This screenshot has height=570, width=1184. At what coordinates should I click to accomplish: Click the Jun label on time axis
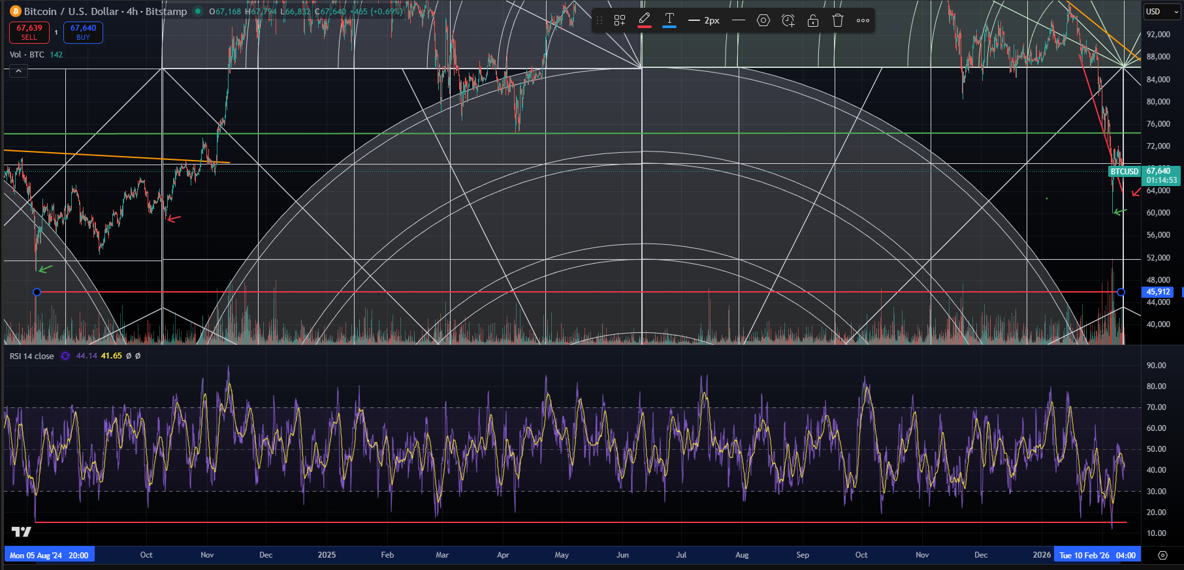click(x=622, y=555)
